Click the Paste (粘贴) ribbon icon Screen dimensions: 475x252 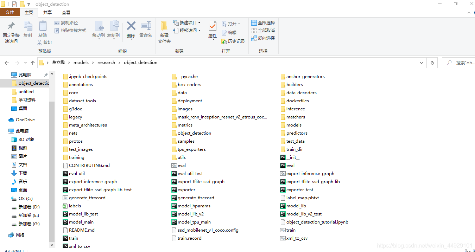(x=43, y=26)
